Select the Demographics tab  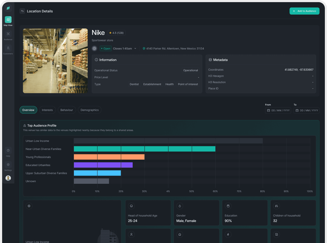(x=90, y=110)
